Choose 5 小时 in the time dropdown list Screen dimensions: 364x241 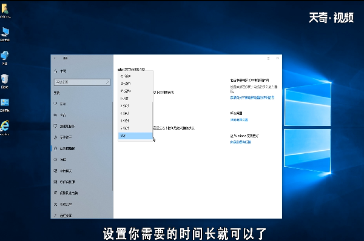[x=135, y=128]
